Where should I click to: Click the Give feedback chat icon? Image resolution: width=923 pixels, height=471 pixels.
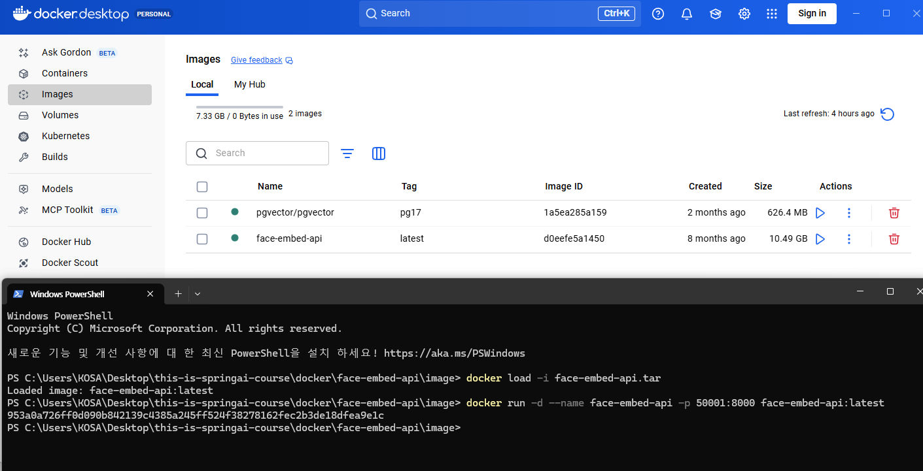coord(289,61)
